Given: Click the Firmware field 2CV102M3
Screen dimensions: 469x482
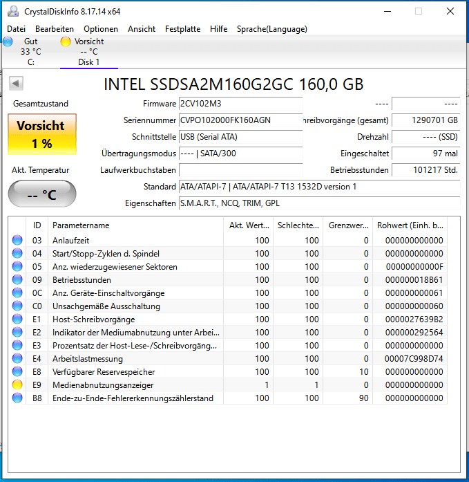Looking at the screenshot, I should coord(240,104).
